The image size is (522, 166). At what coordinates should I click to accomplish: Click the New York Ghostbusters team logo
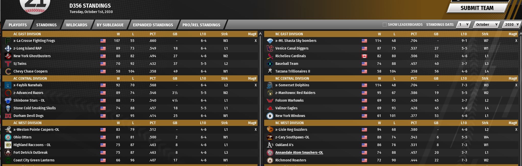click(8, 56)
